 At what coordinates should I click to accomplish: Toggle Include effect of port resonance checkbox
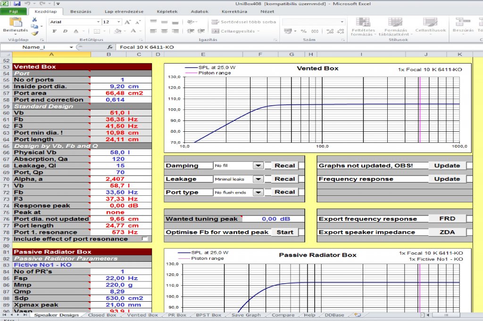[145, 239]
